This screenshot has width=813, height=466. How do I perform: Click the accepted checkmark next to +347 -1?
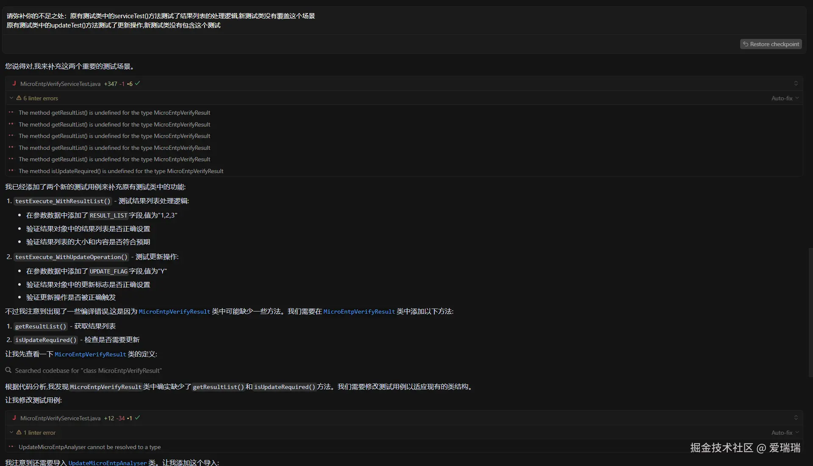(137, 83)
